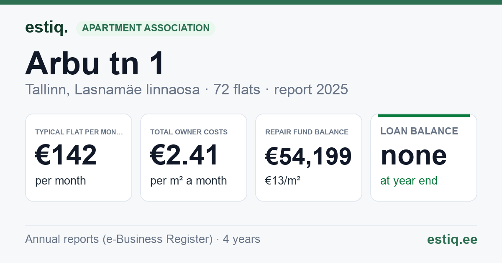Click the Annual reports source note

pos(143,239)
